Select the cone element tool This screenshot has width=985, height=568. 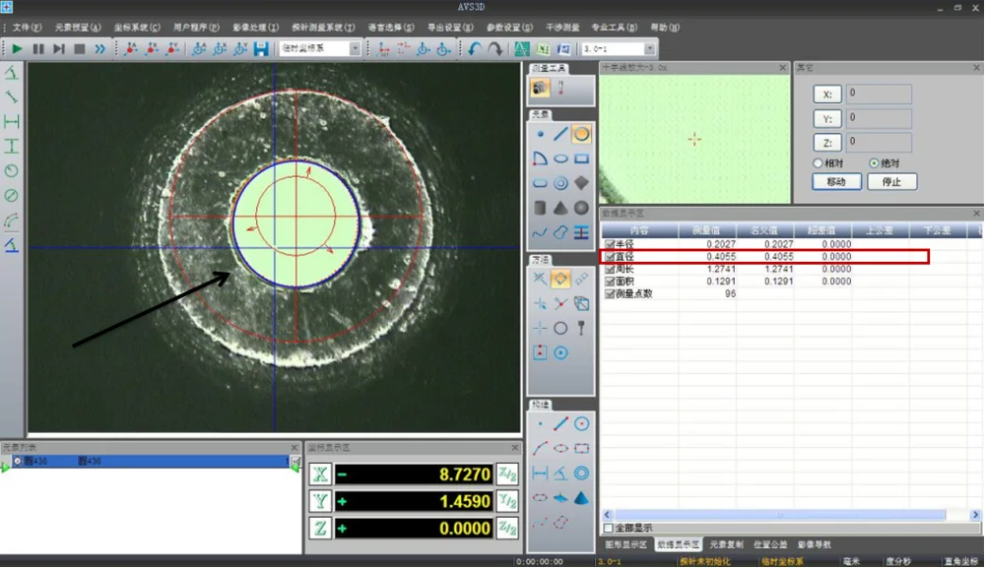pos(561,208)
